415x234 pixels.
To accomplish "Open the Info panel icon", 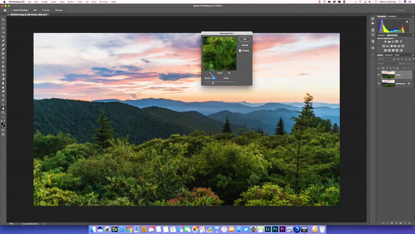I will [373, 35].
